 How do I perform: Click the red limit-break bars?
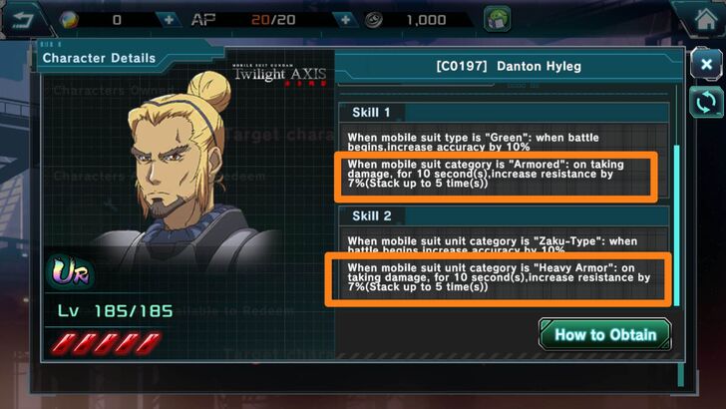coord(106,343)
